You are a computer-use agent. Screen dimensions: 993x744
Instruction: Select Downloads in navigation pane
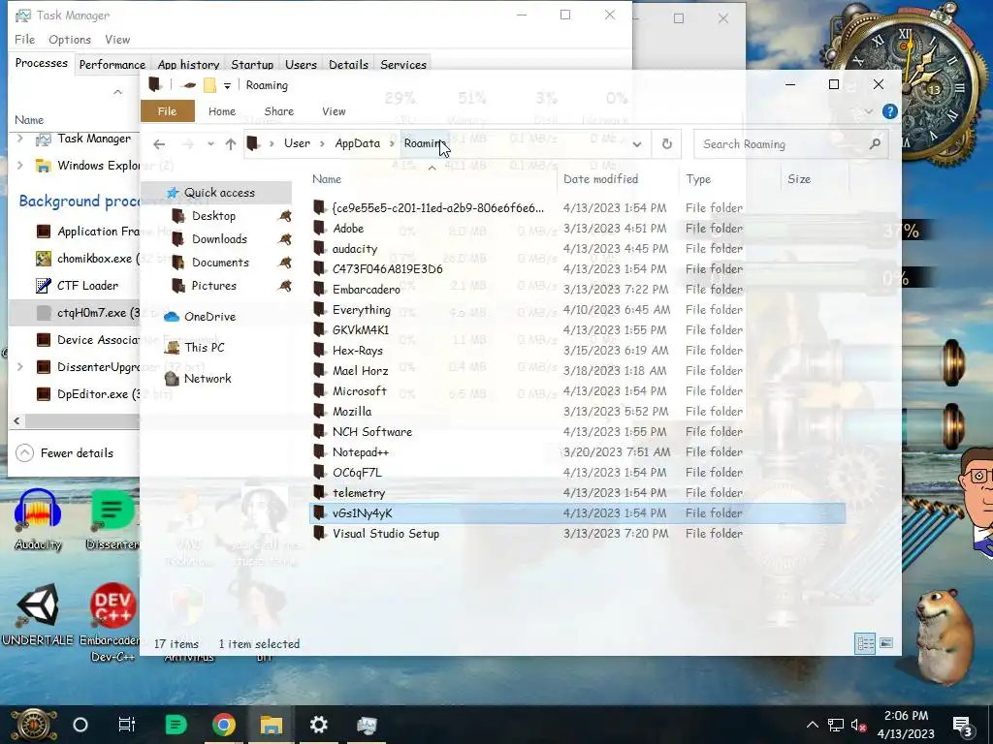[219, 239]
